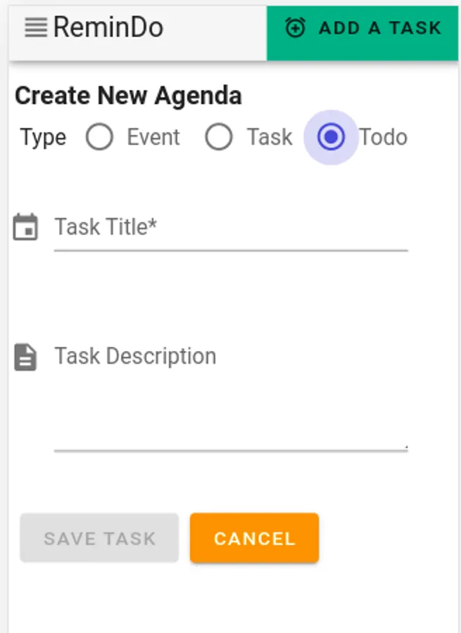Click the underline below Task Title

[231, 250]
